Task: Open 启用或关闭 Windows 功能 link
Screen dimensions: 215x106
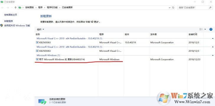Action: [17, 26]
